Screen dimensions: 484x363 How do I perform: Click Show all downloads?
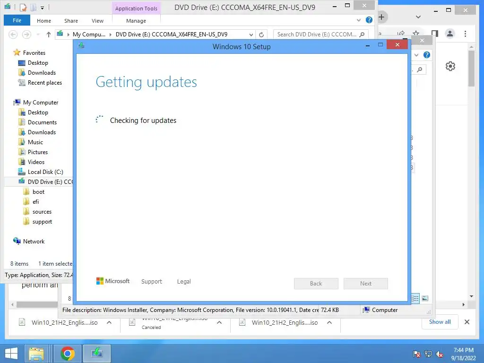440,322
